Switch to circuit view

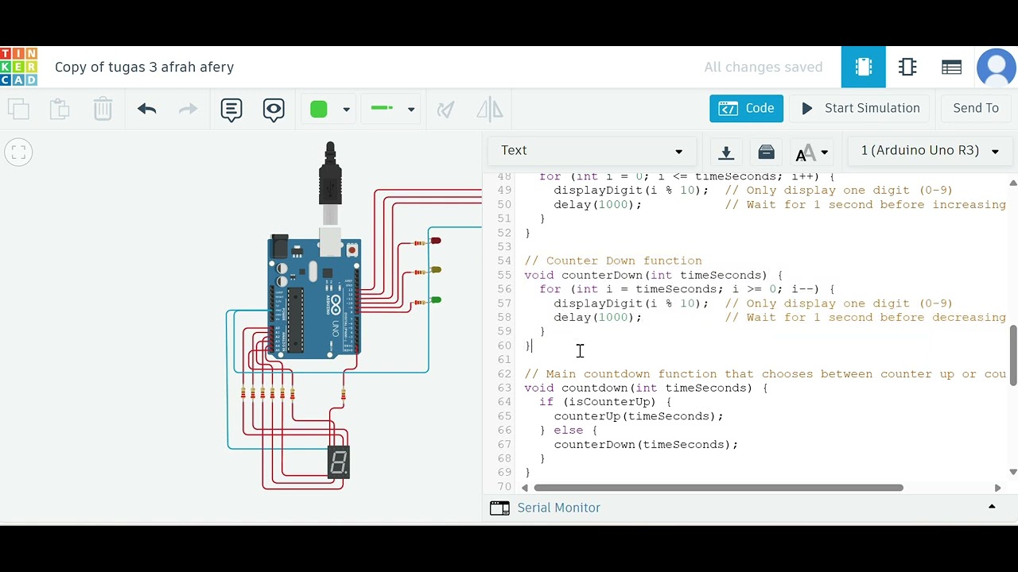tap(864, 68)
